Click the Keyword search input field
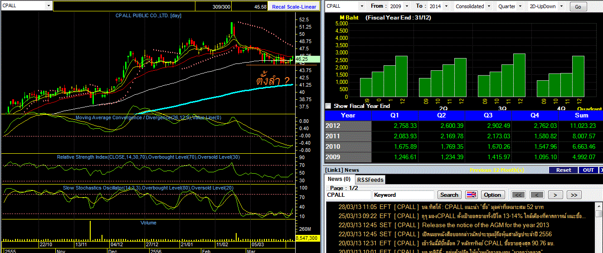The image size is (603, 253). 404,195
